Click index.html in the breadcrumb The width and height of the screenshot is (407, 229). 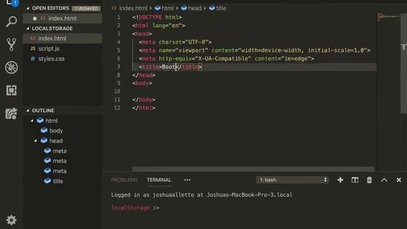coord(133,8)
